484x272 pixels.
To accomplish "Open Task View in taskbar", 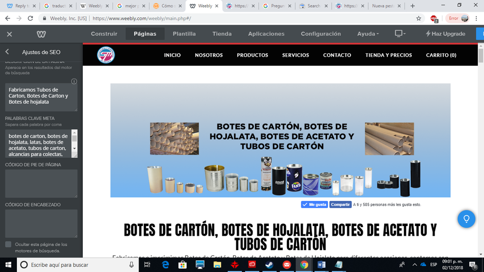I will (x=147, y=265).
